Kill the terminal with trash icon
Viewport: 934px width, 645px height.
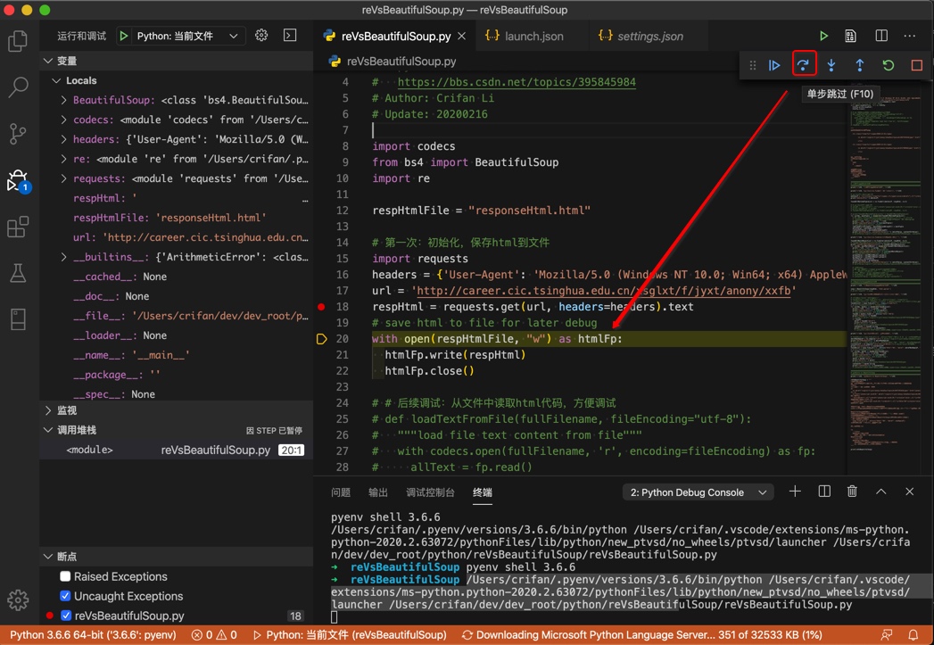(853, 492)
